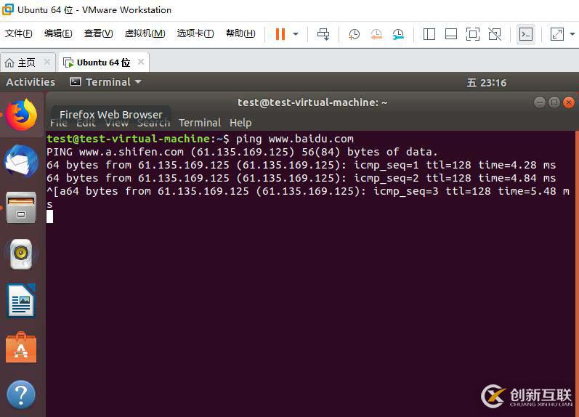This screenshot has width=579, height=417.
Task: Open the Help menu in the terminal window
Action: coord(240,123)
